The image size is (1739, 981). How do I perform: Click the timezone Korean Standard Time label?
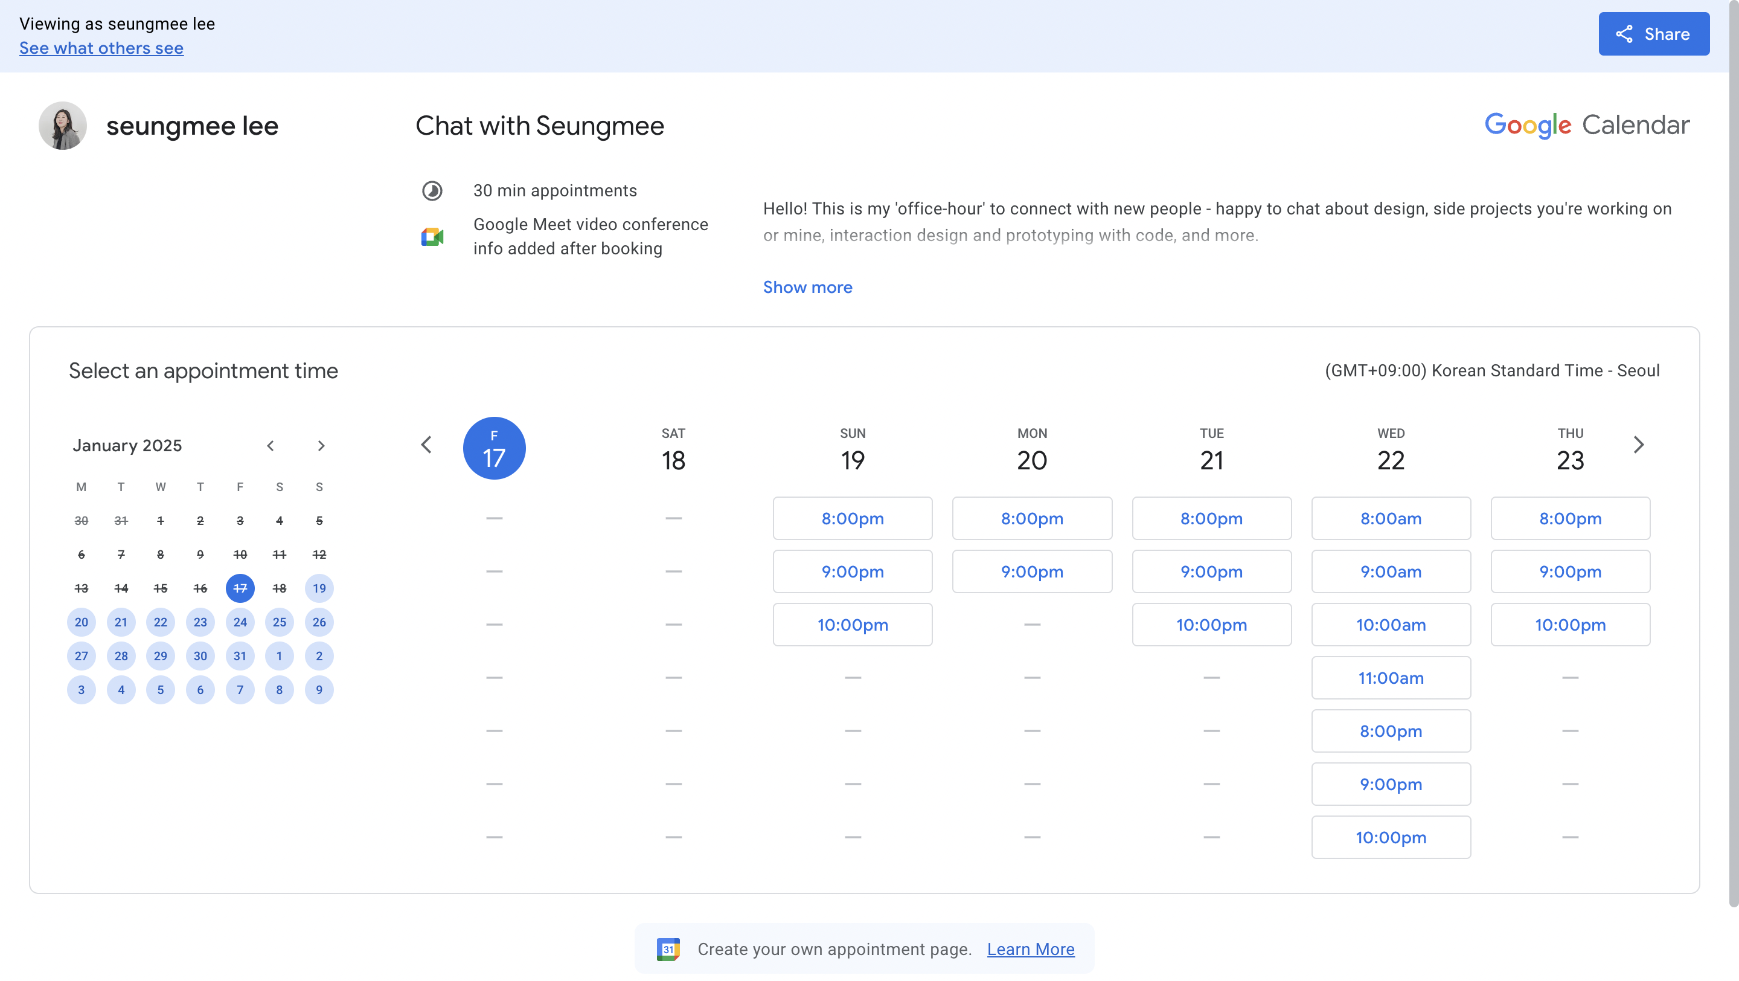point(1492,371)
